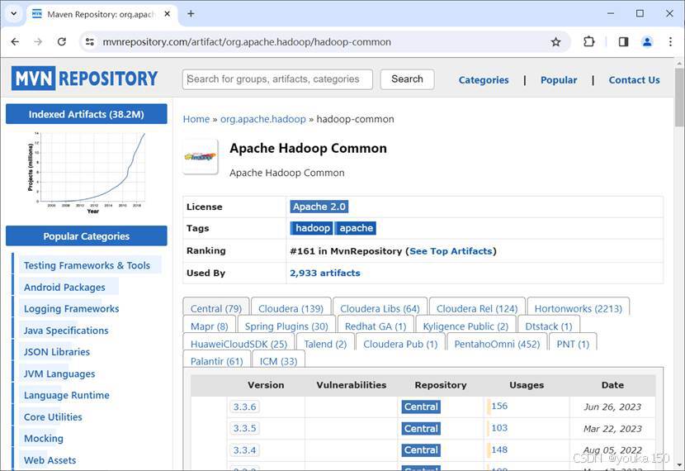This screenshot has width=685, height=471.
Task: Open org.apache.hadoop breadcrumb link
Action: pos(263,119)
